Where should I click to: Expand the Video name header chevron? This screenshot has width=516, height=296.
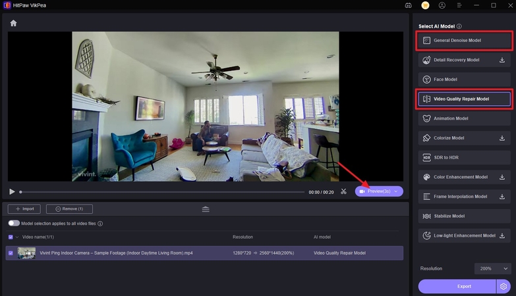click(x=17, y=237)
